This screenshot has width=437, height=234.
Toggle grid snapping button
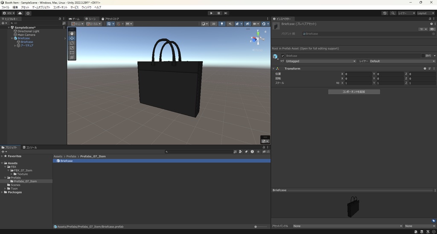109,24
